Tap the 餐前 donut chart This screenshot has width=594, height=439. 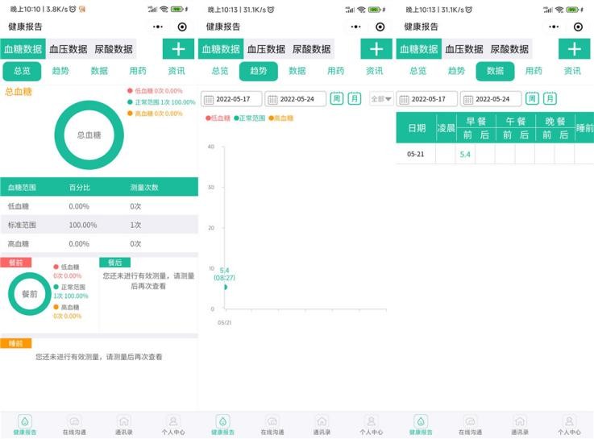point(30,294)
